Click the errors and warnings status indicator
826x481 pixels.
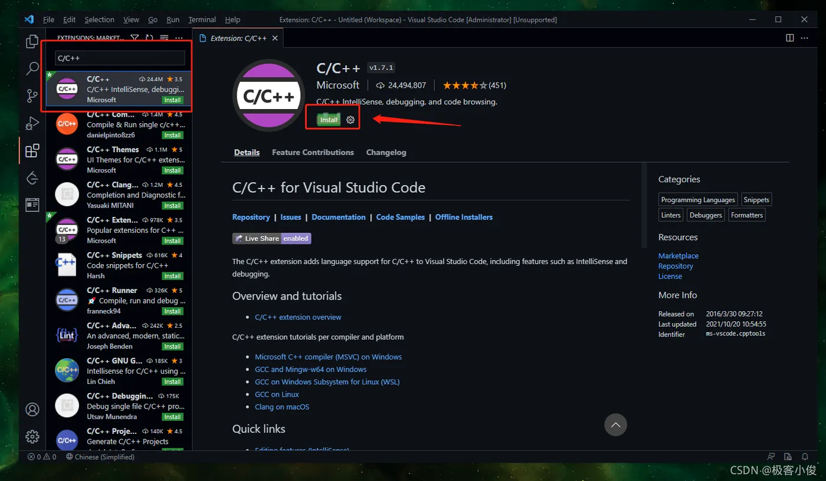pyautogui.click(x=42, y=457)
